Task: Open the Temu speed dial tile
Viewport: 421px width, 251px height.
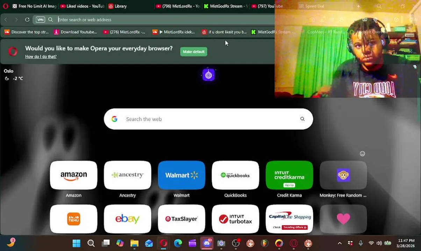Action: click(73, 219)
